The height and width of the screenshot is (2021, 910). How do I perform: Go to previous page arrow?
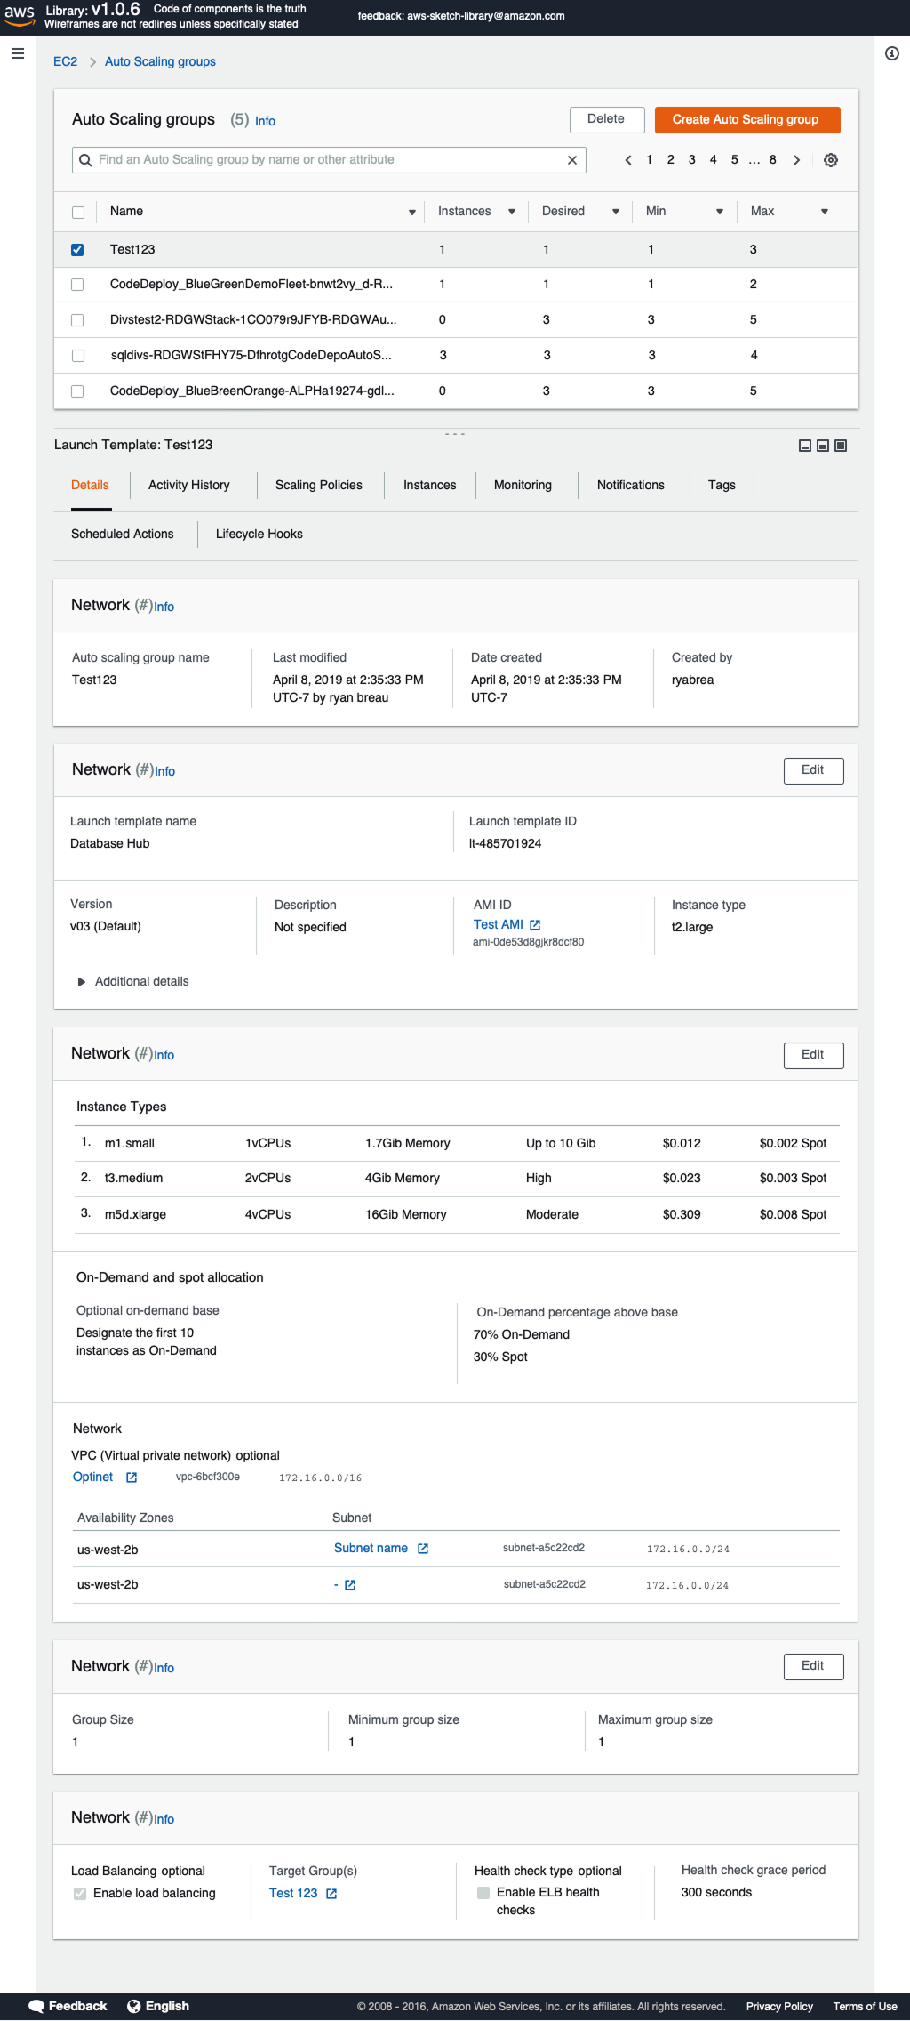[x=628, y=160]
